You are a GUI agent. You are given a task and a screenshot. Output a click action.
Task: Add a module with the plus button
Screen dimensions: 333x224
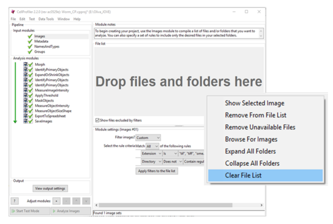[x=56, y=201]
